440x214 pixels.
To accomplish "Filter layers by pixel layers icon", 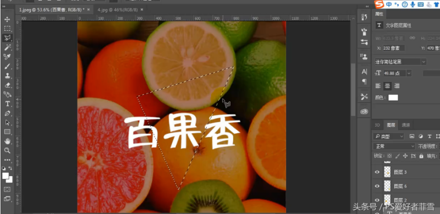I will point(411,136).
